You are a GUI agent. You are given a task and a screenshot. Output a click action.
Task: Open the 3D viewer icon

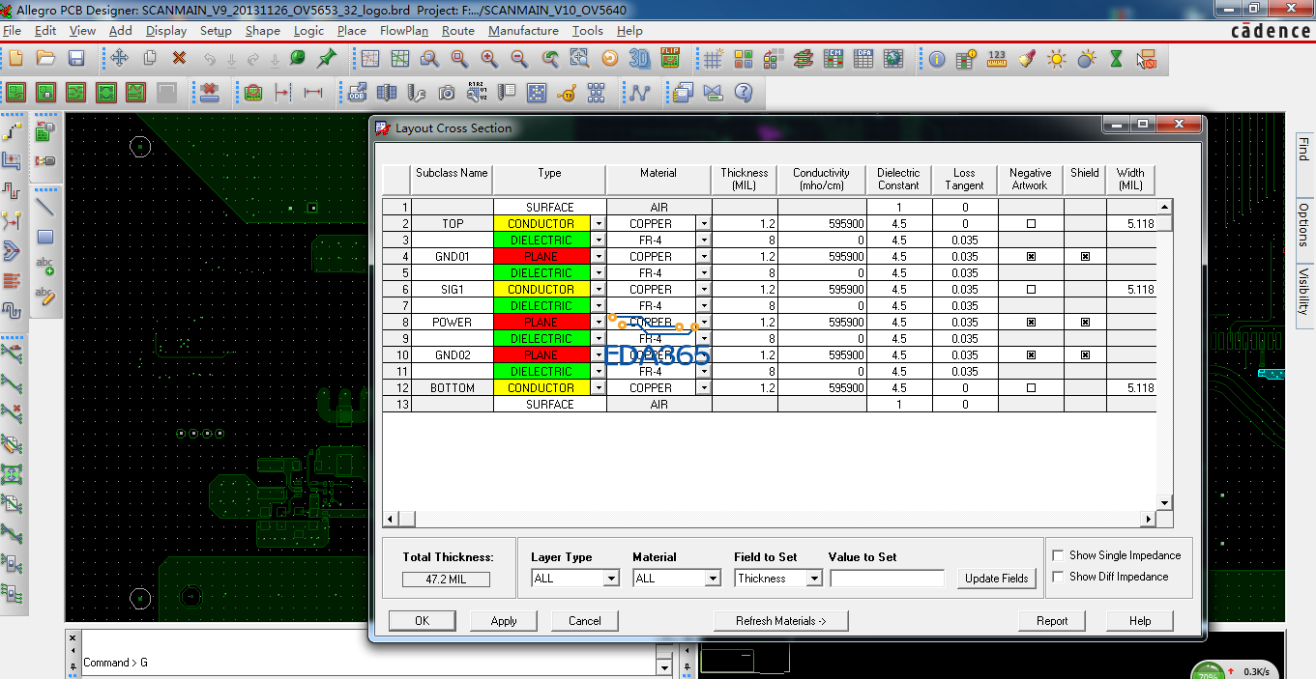tap(639, 59)
